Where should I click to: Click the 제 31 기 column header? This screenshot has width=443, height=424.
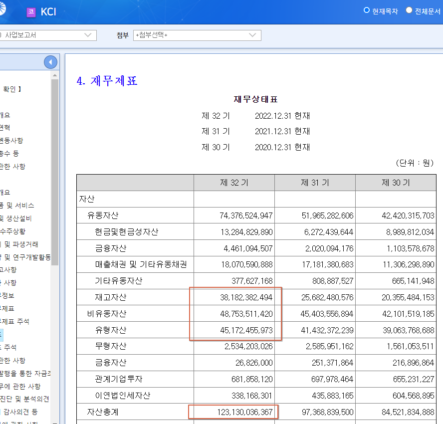pos(315,183)
